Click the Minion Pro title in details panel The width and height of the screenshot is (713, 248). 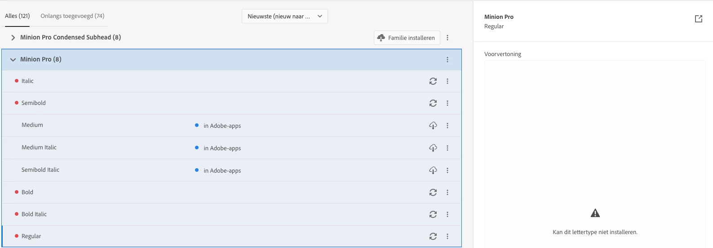coord(499,17)
